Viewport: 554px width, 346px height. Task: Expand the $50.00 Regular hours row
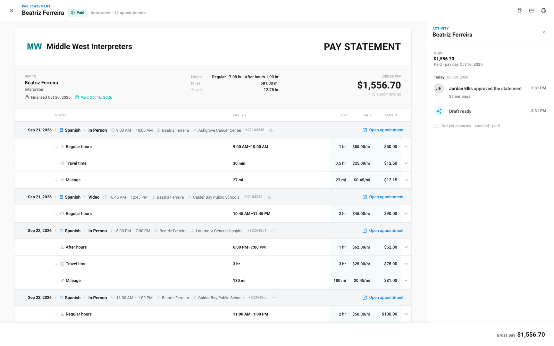[406, 147]
